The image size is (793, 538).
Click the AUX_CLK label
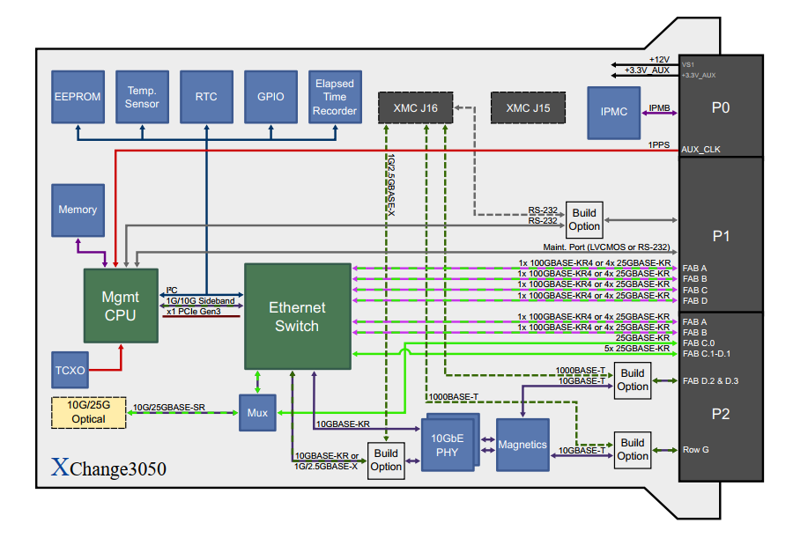(701, 150)
